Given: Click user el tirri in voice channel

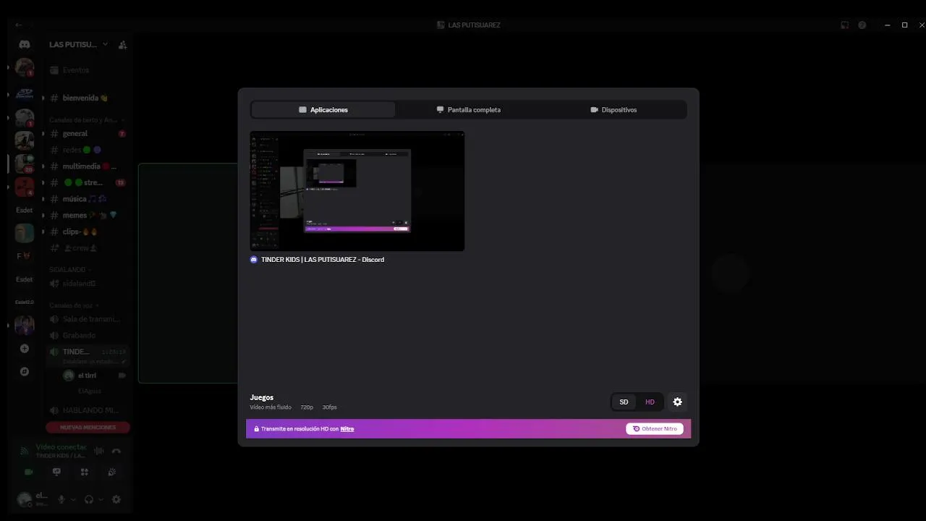Looking at the screenshot, I should 87,376.
